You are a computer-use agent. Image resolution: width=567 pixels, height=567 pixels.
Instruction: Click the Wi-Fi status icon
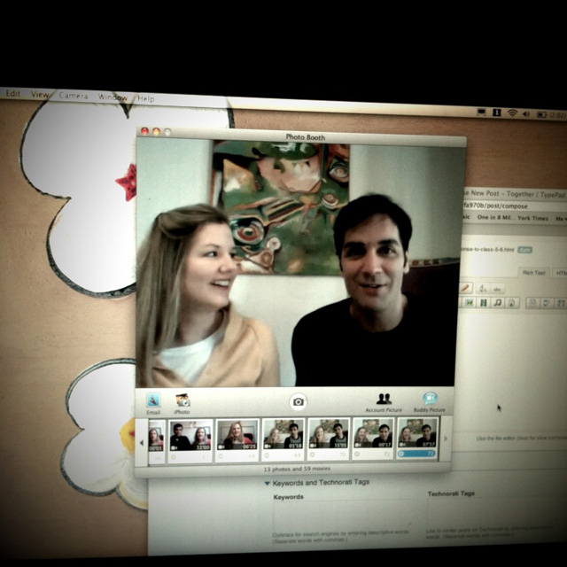point(512,113)
